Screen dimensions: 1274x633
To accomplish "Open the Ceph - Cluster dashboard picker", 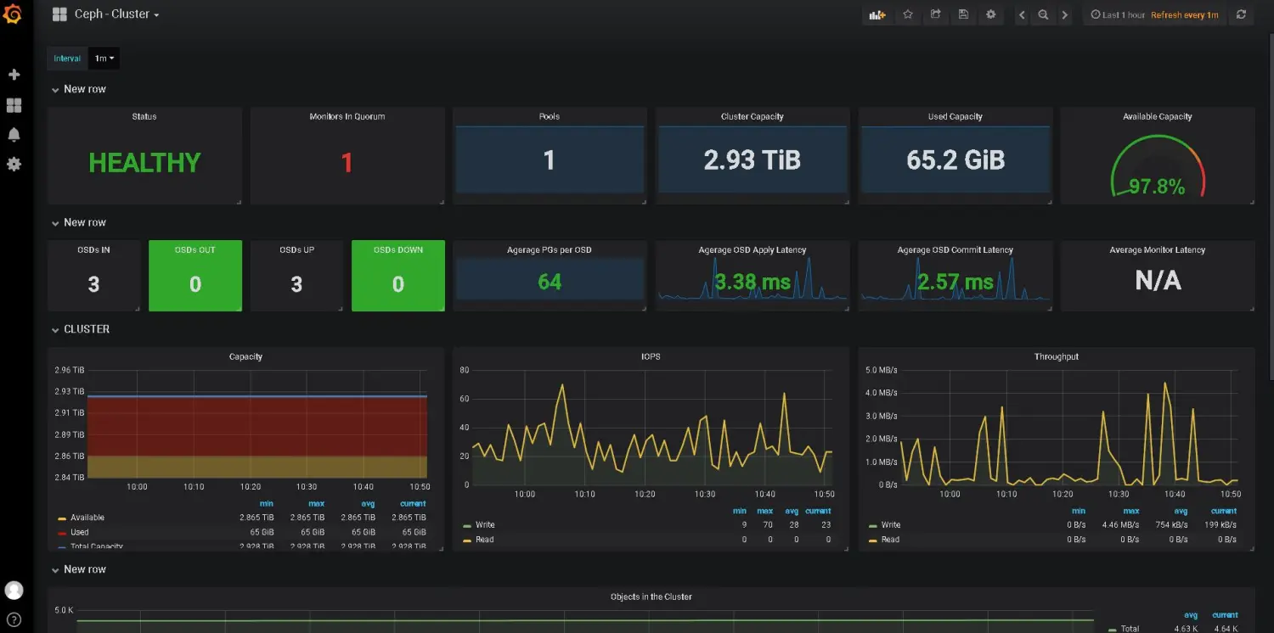I will pyautogui.click(x=117, y=14).
